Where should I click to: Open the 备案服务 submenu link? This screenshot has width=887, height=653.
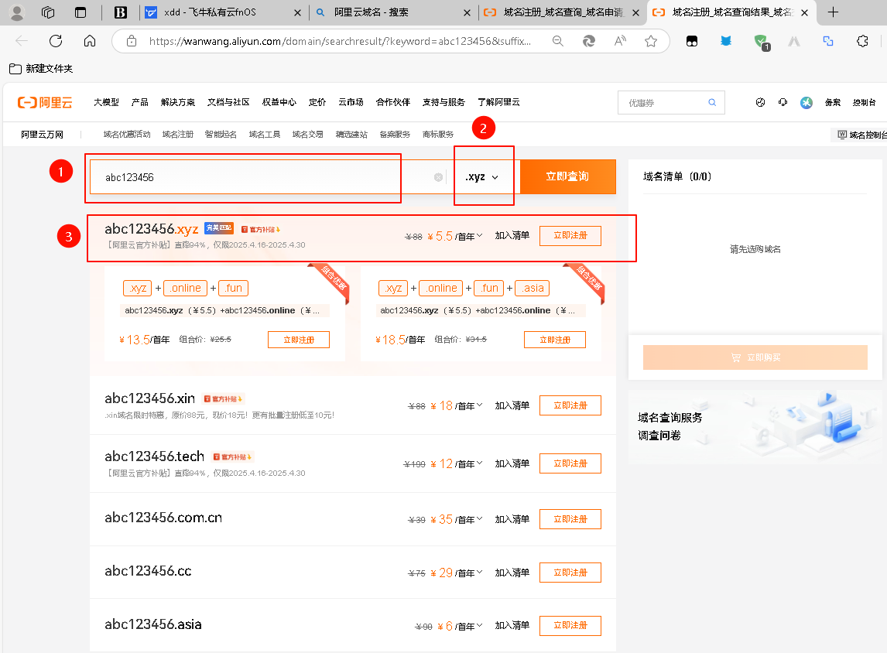coord(395,135)
